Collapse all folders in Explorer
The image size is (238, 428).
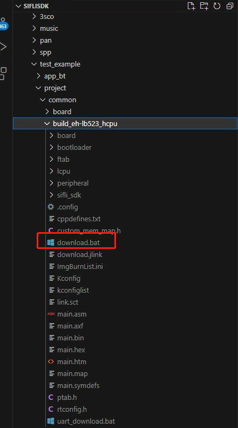(x=230, y=6)
